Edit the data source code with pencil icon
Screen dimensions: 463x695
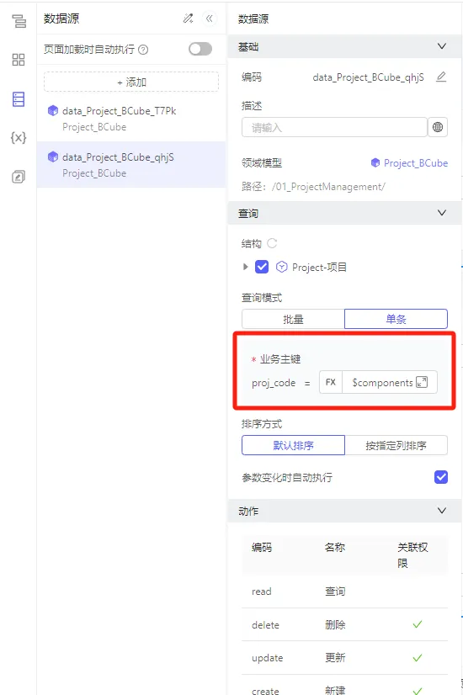click(x=441, y=77)
